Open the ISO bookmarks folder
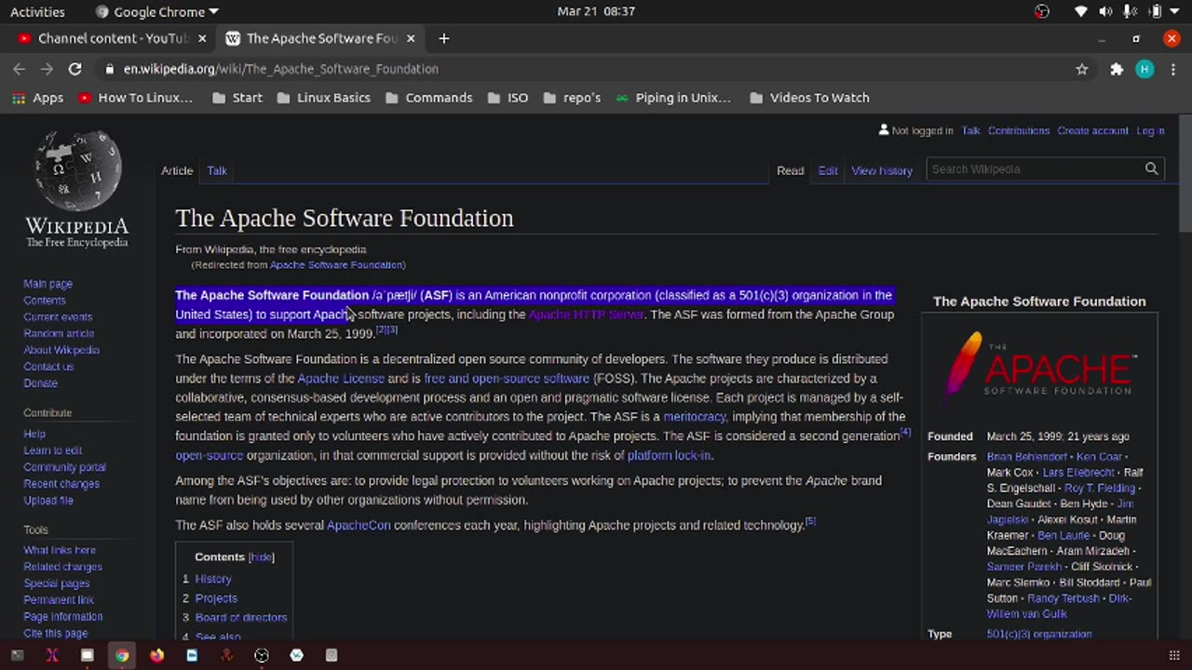This screenshot has width=1192, height=670. [508, 98]
